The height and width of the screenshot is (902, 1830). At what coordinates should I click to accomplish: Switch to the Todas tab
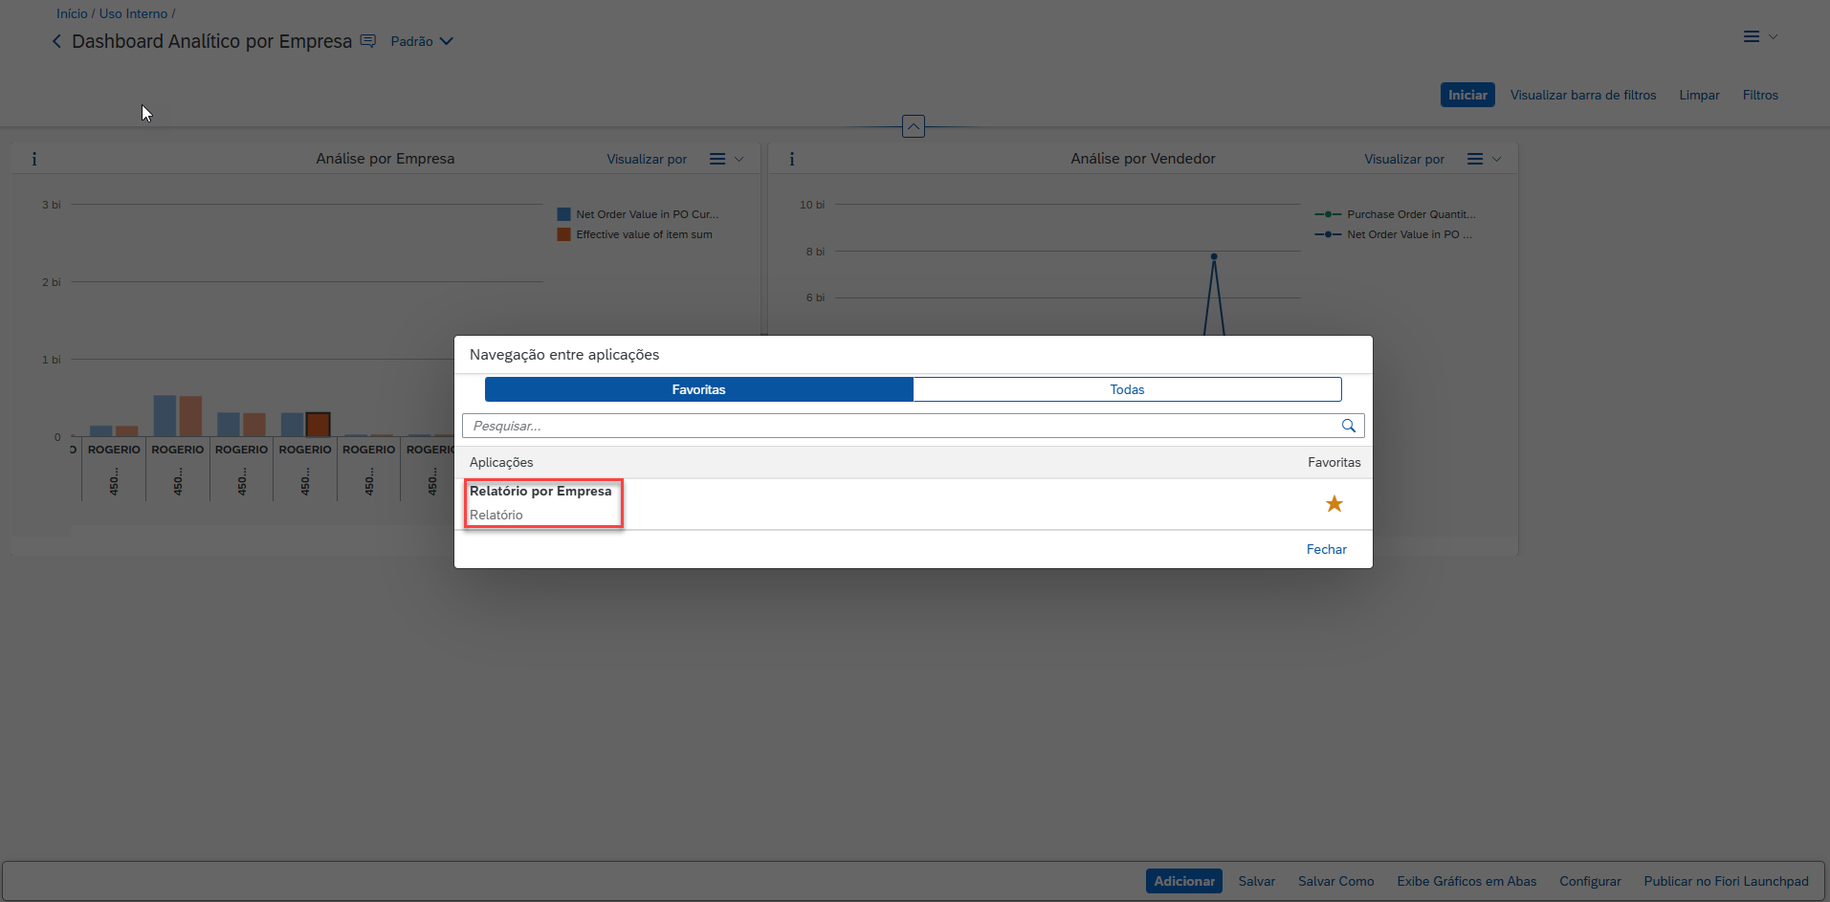1127,389
